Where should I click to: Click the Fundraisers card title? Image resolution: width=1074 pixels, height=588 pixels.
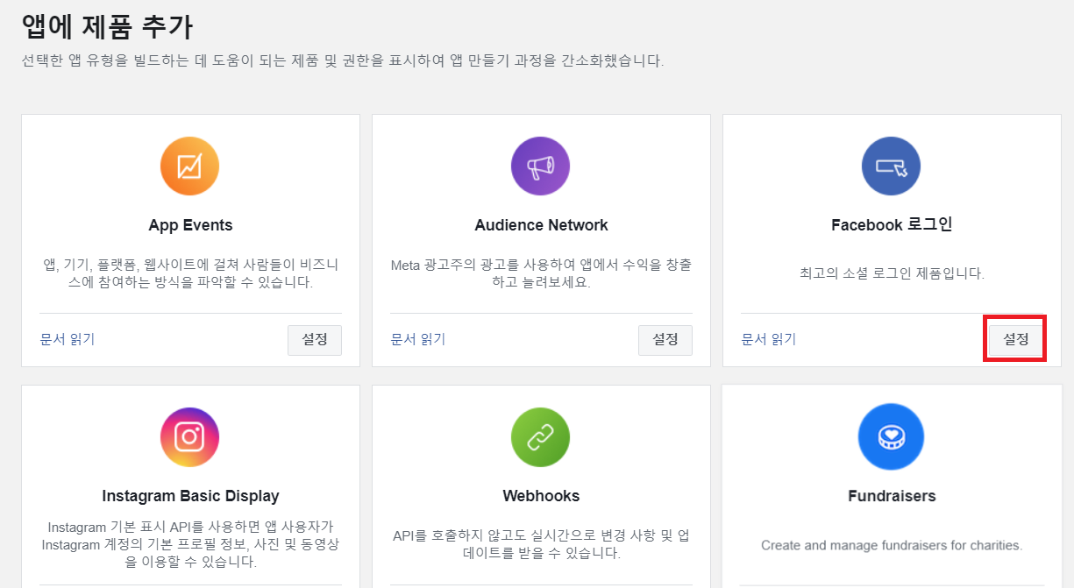[x=892, y=496]
